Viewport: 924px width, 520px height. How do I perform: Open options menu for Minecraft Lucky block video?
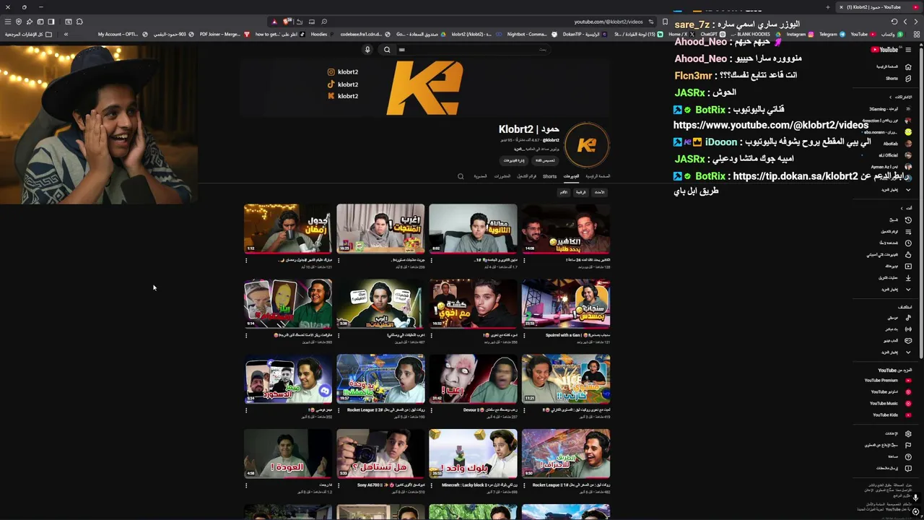pos(431,485)
